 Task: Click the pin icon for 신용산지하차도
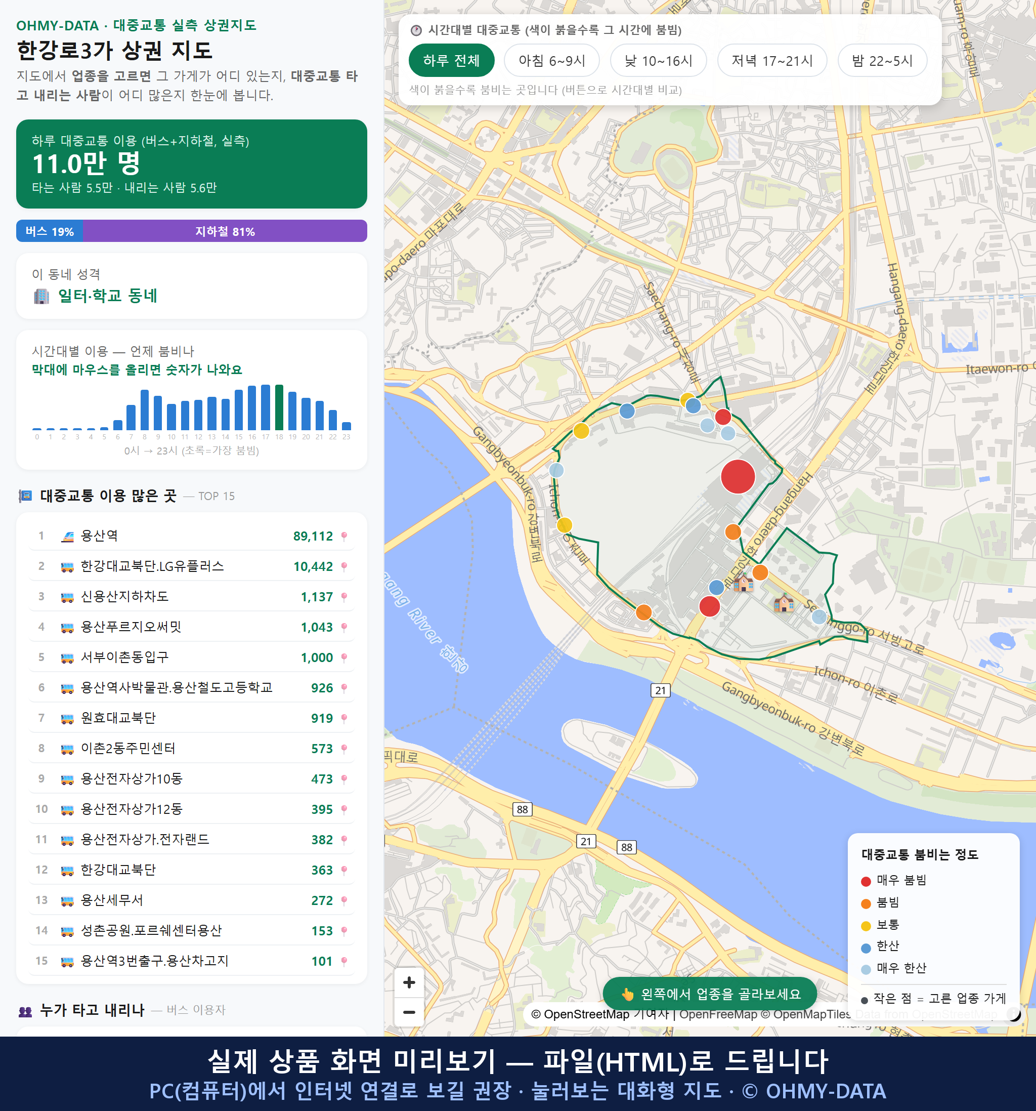tap(344, 597)
